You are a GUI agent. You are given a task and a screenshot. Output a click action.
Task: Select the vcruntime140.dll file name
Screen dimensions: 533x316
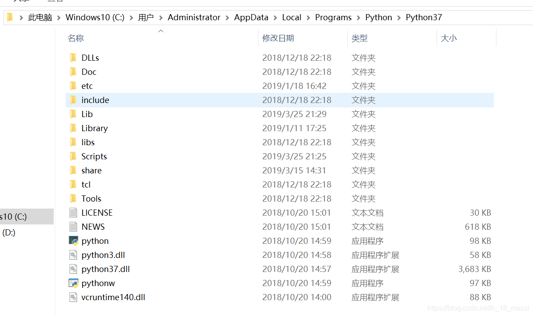click(x=113, y=297)
